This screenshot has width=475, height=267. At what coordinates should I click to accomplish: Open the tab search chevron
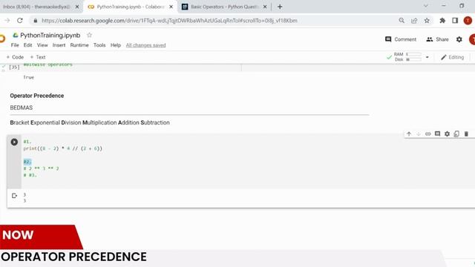[x=425, y=6]
